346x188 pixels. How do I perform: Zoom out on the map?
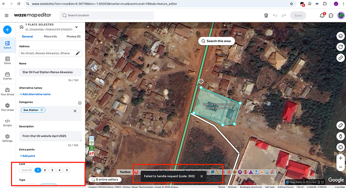coord(340,167)
